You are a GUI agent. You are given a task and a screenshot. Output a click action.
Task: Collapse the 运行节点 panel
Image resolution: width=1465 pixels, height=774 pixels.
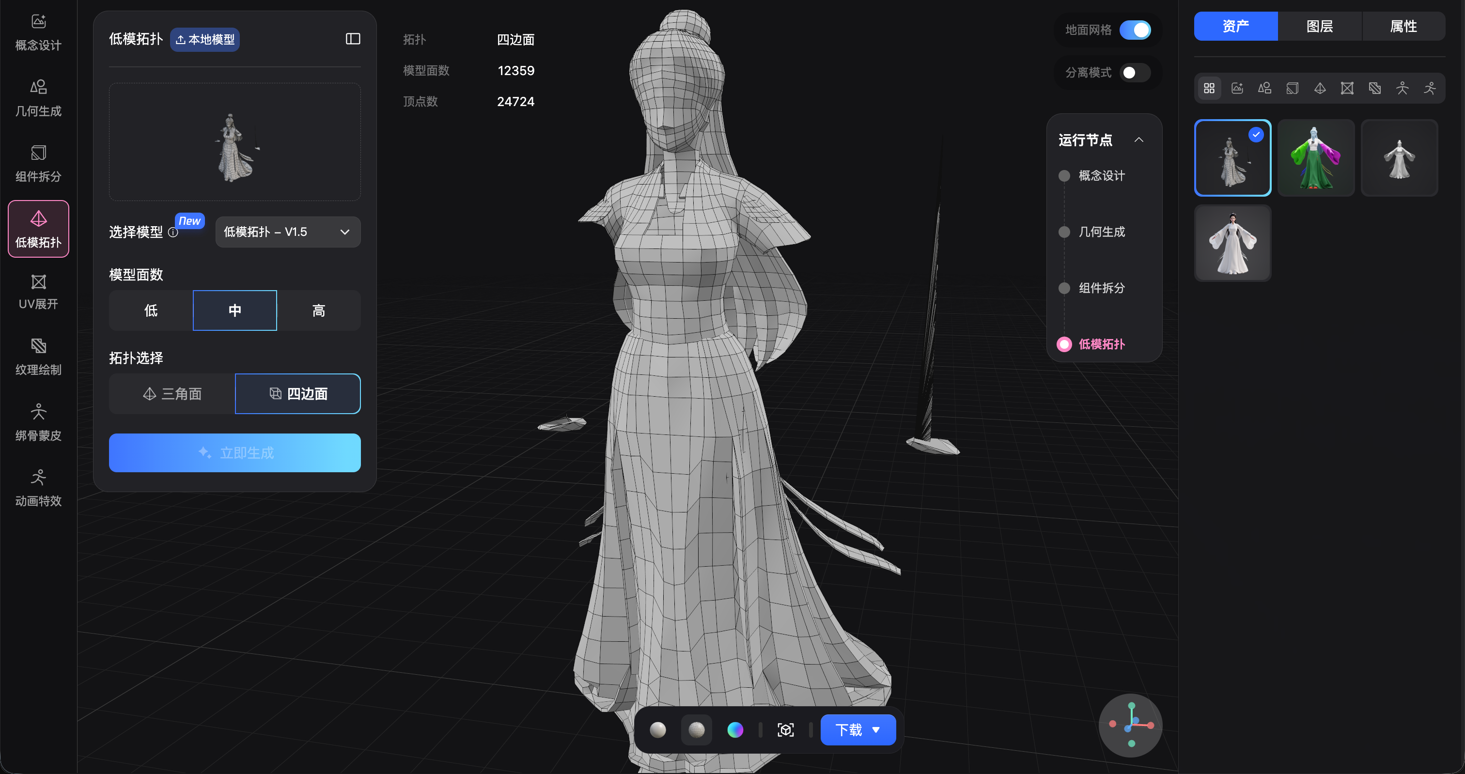click(x=1138, y=140)
